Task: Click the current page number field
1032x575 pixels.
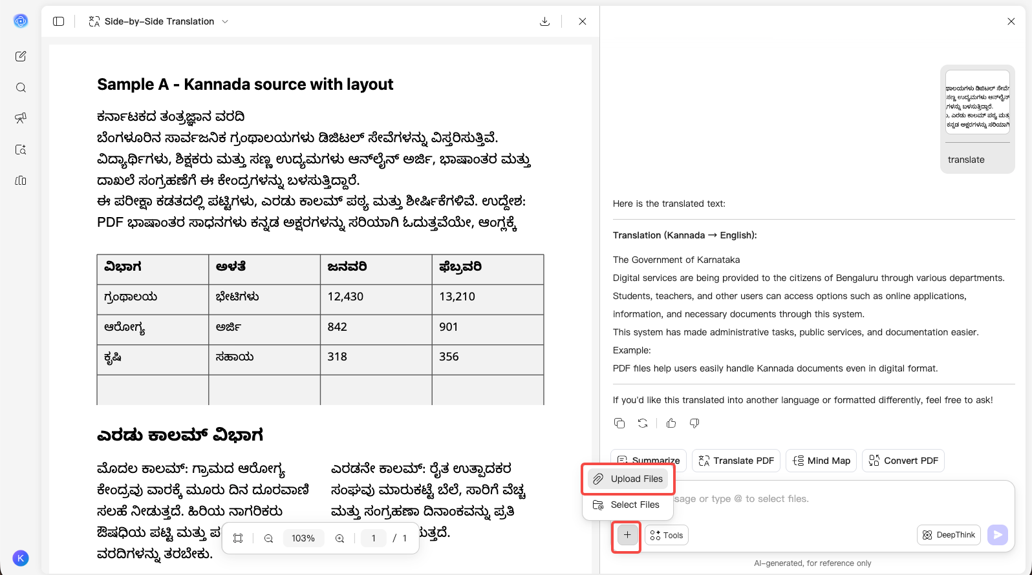Action: (x=373, y=538)
